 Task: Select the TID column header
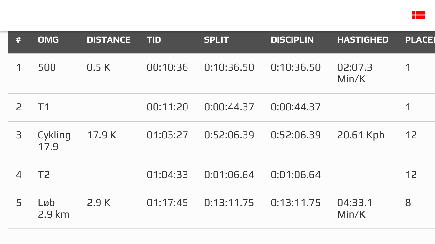pyautogui.click(x=154, y=40)
